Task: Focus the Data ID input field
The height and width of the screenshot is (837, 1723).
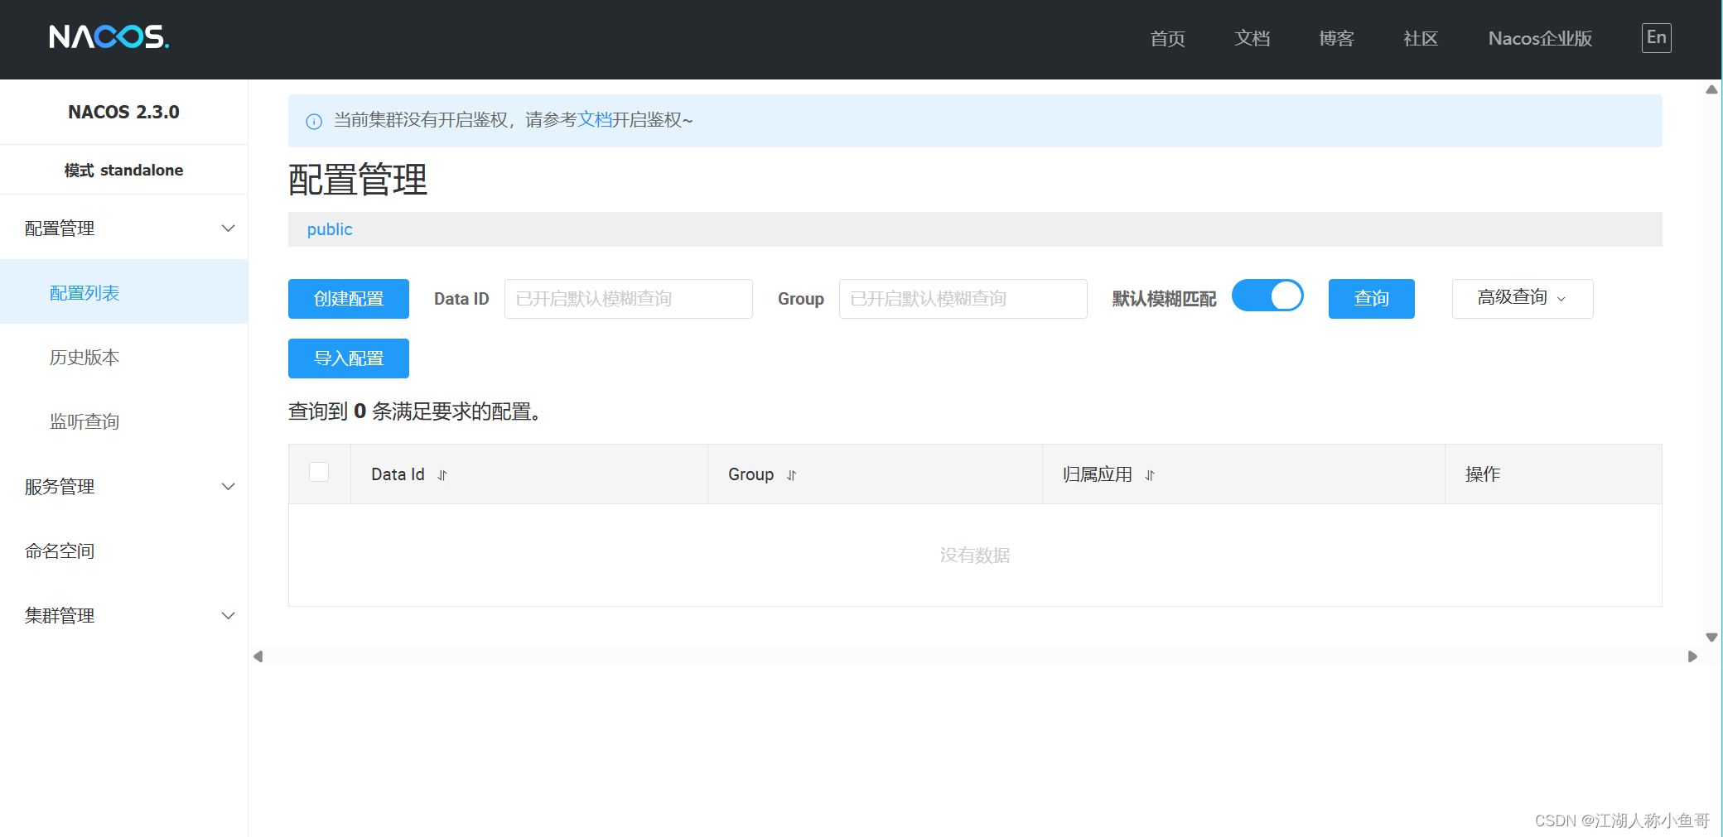Action: [x=629, y=299]
